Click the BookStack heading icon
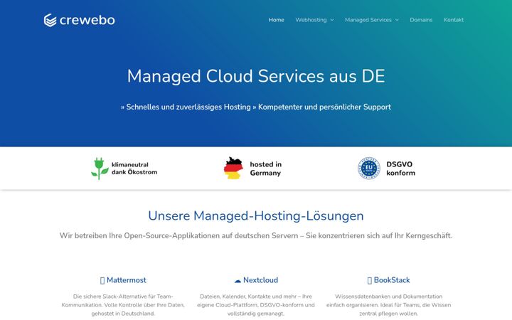Viewport: 512px width, 320px height. 370,280
